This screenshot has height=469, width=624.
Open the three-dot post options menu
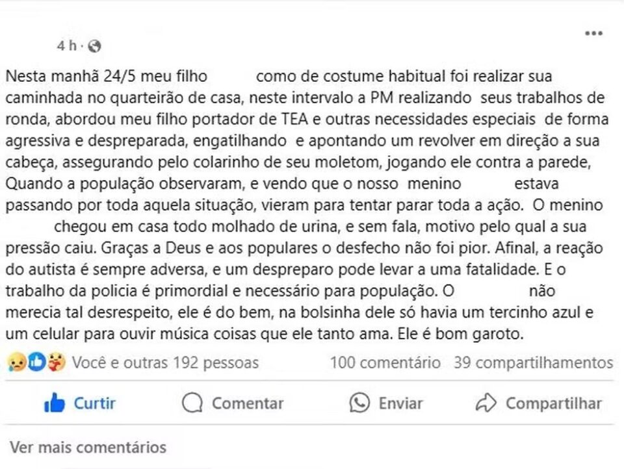pyautogui.click(x=593, y=33)
